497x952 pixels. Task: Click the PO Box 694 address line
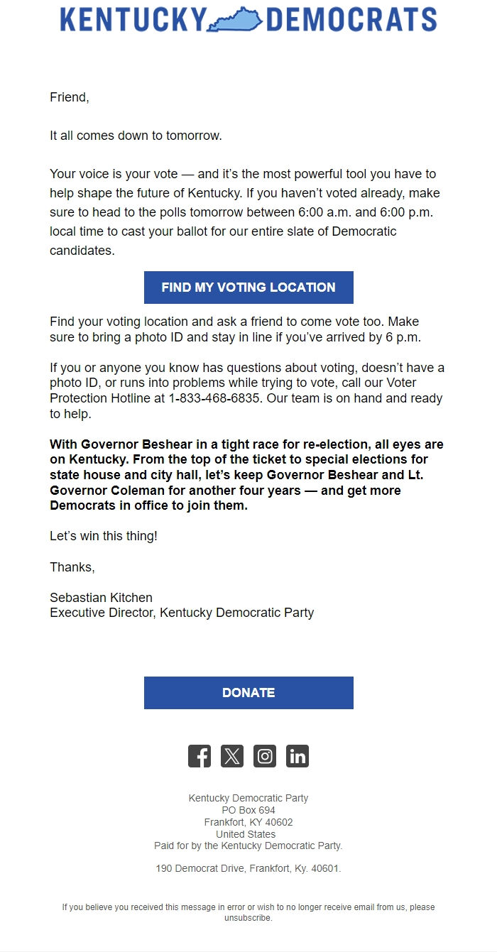click(x=247, y=809)
